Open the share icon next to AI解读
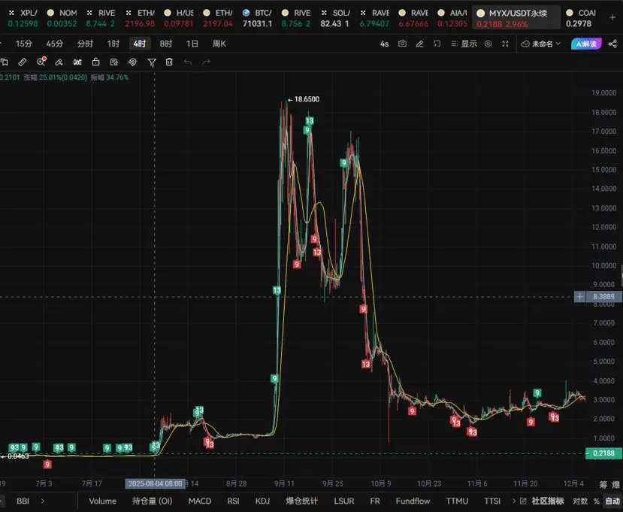Screen dimensions: 623x512 click(612, 44)
